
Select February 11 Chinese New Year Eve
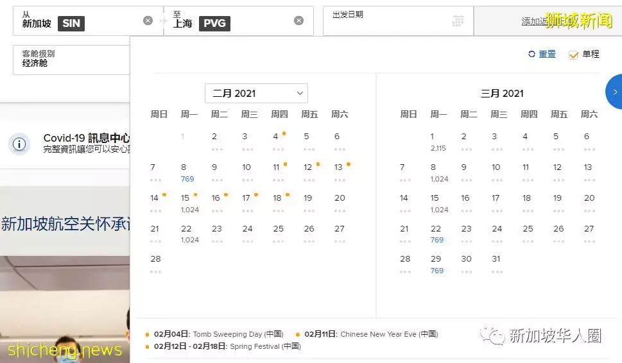click(279, 173)
